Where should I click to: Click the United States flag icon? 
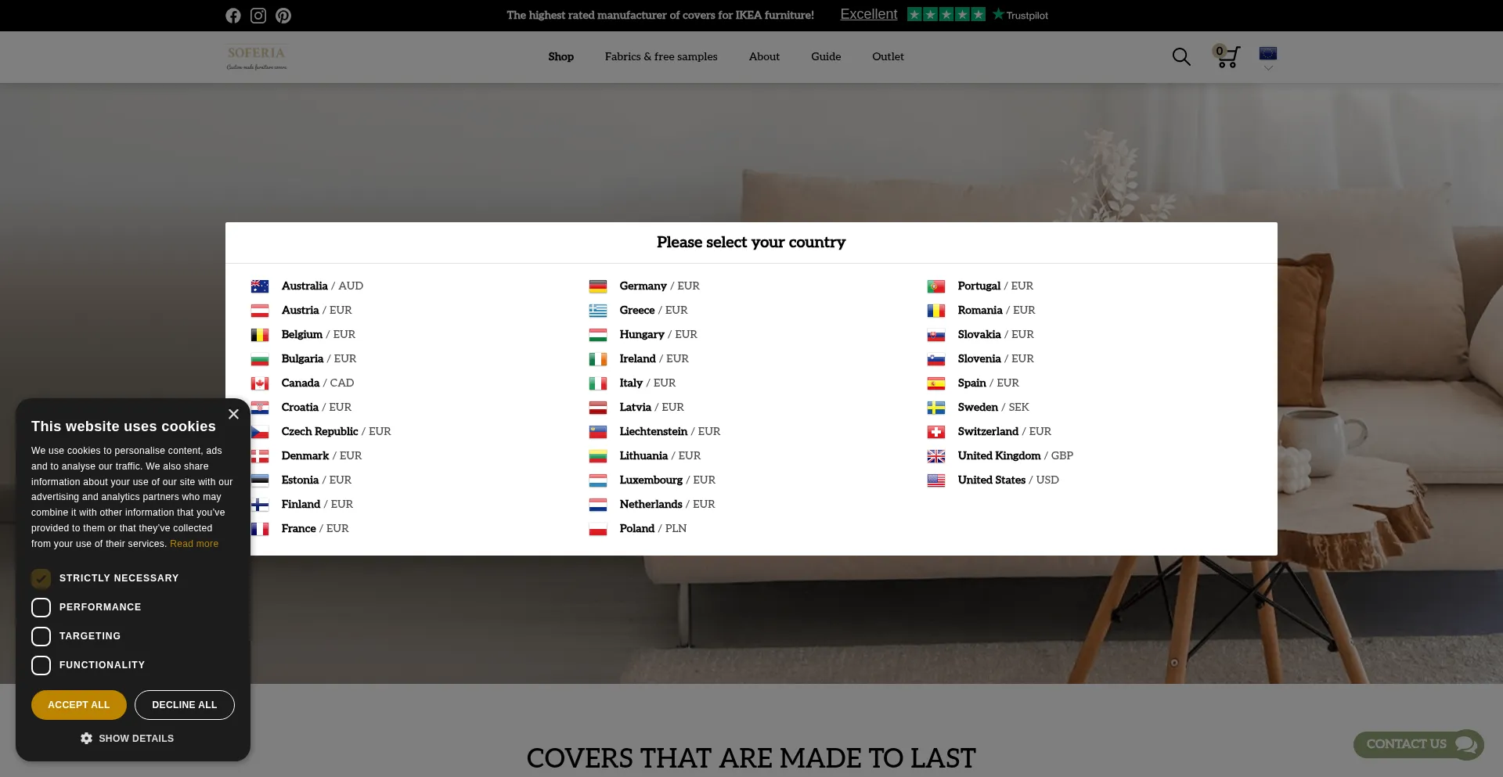[936, 480]
